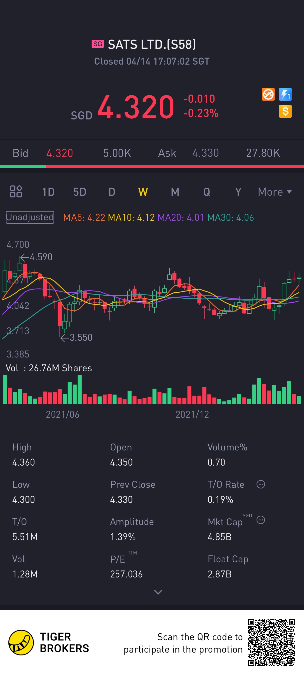Image resolution: width=304 pixels, height=675 pixels.
Task: Tap the High value 4.360
Action: point(24,462)
